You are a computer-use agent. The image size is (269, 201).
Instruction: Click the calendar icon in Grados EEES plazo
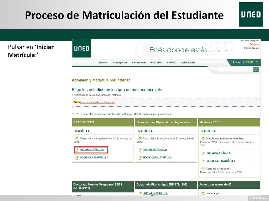tap(77, 138)
